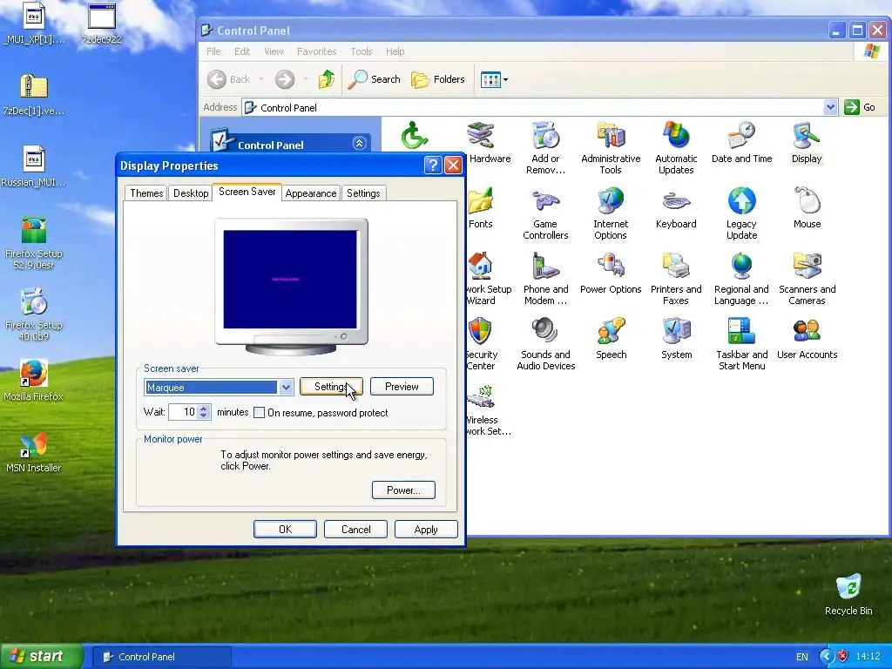Open the Mouse settings icon
892x669 pixels.
tap(807, 207)
